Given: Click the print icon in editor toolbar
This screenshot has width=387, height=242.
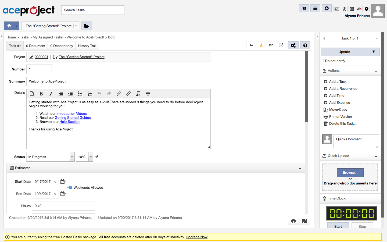Looking at the screenshot, I should [x=148, y=94].
